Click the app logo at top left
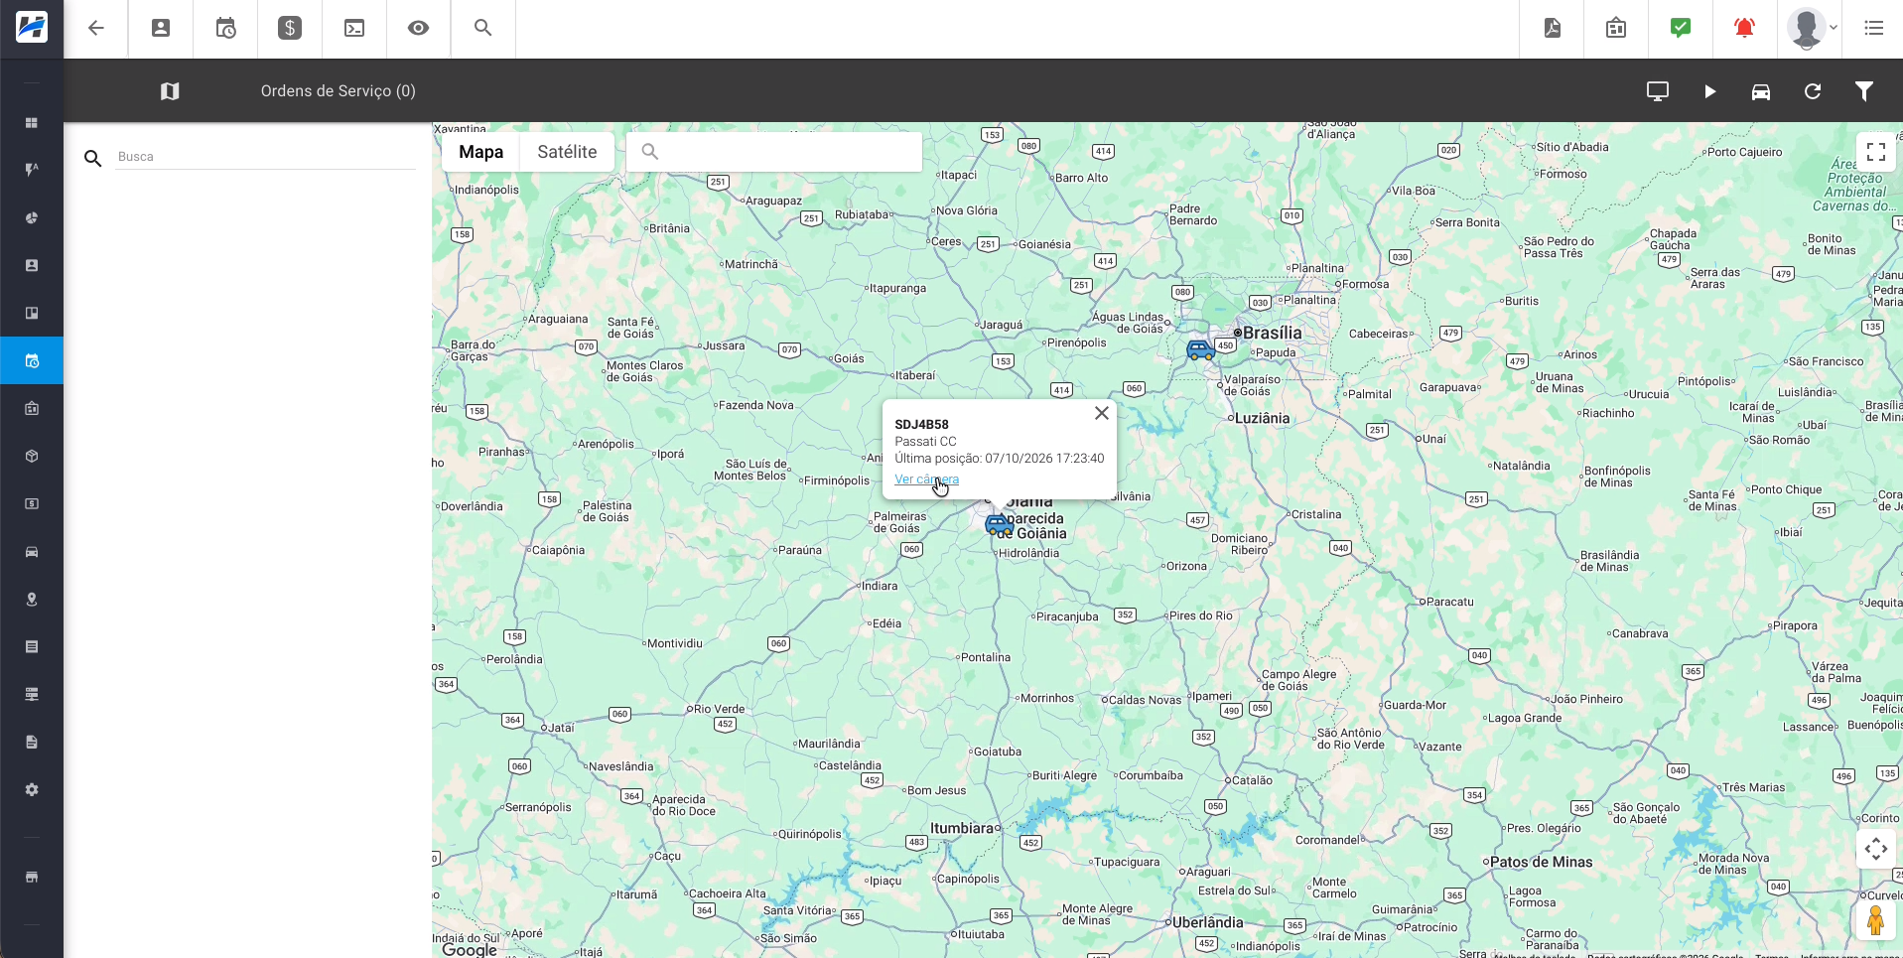1903x958 pixels. [32, 28]
